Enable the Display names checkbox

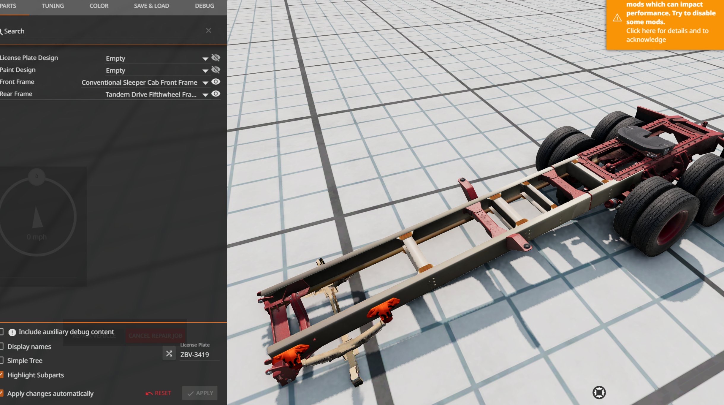[1, 347]
